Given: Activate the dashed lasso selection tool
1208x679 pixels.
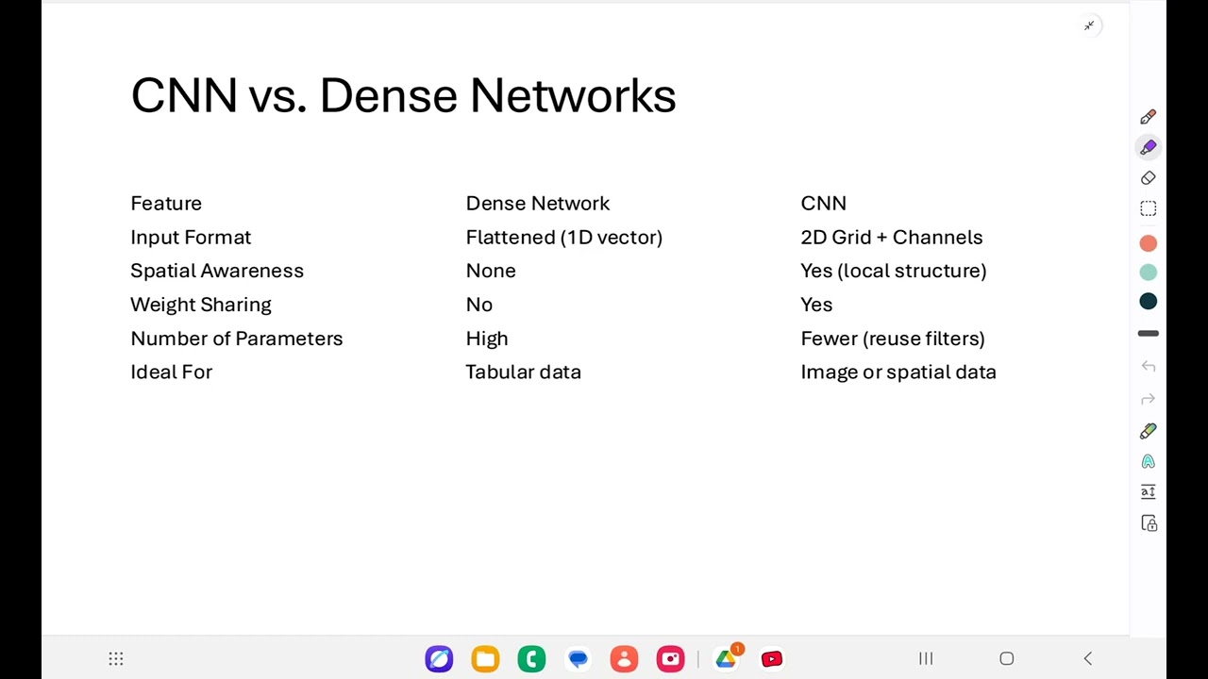Looking at the screenshot, I should [1148, 208].
